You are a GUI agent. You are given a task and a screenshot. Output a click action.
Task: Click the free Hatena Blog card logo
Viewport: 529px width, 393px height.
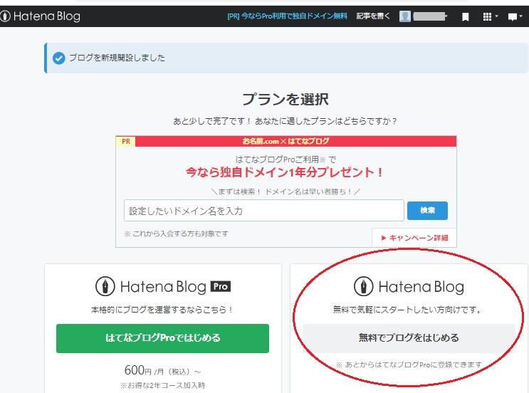[x=409, y=286]
